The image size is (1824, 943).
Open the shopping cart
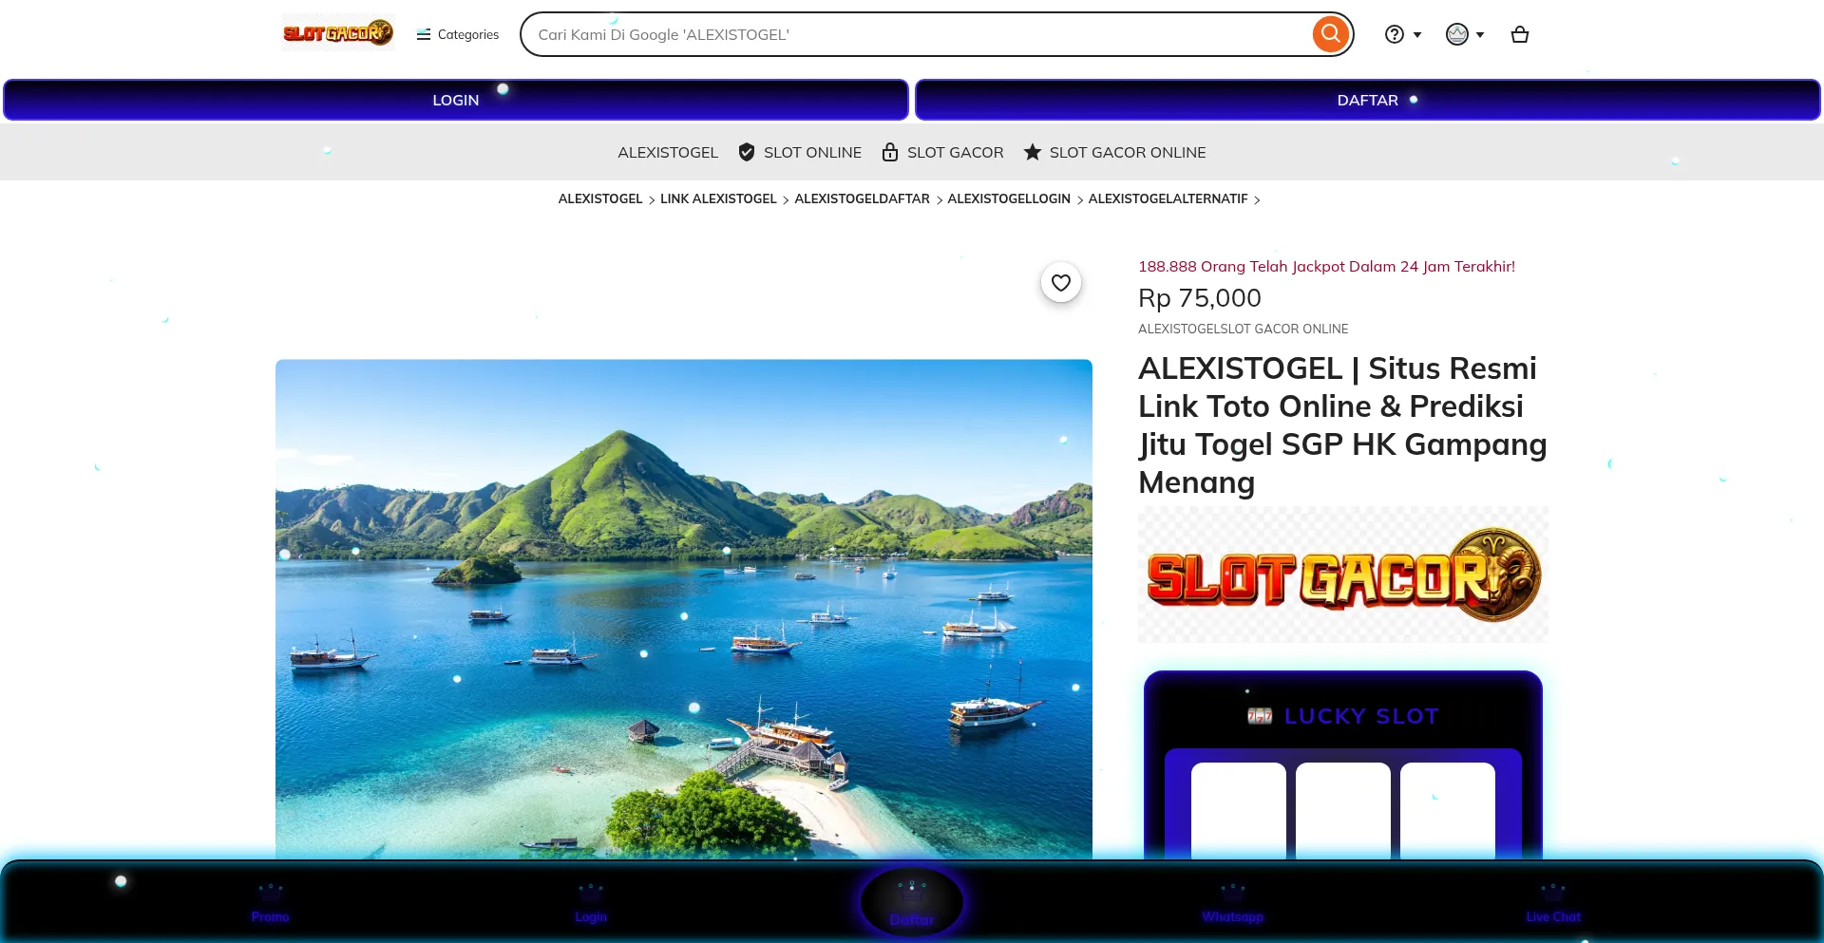pyautogui.click(x=1520, y=34)
